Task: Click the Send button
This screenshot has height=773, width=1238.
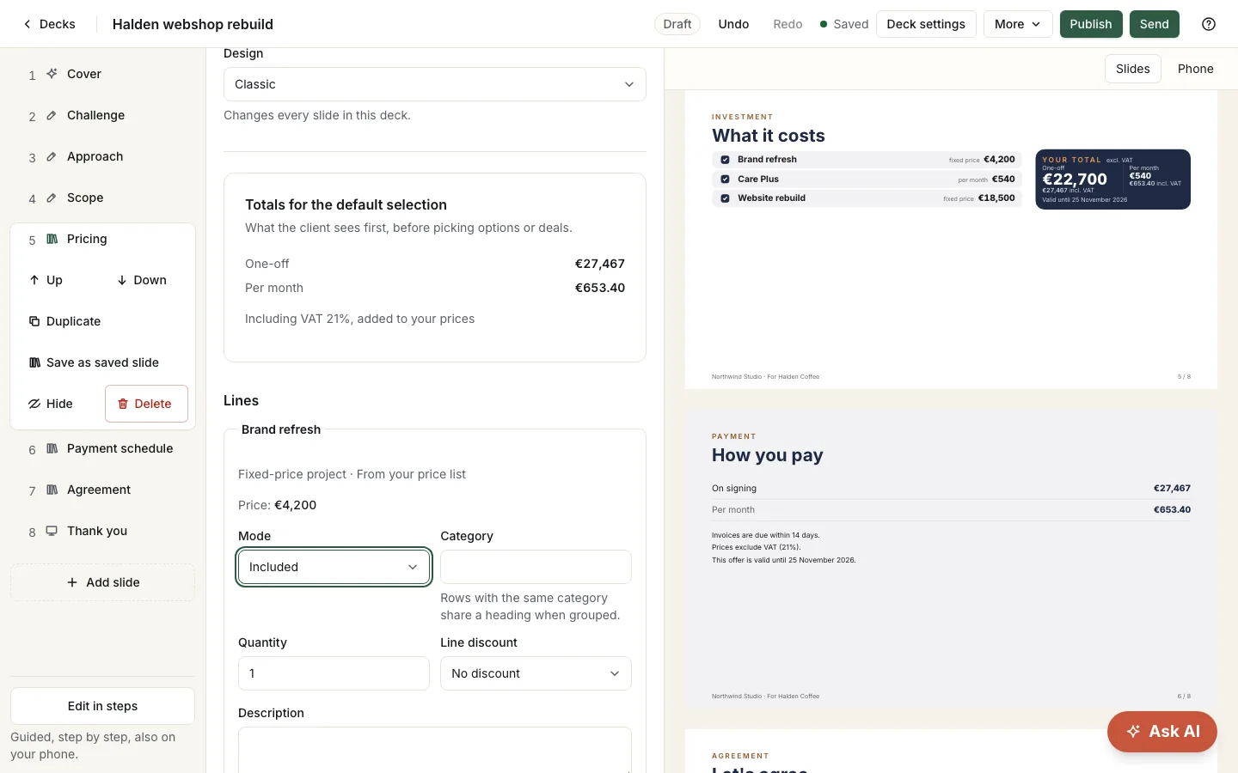Action: point(1155,24)
